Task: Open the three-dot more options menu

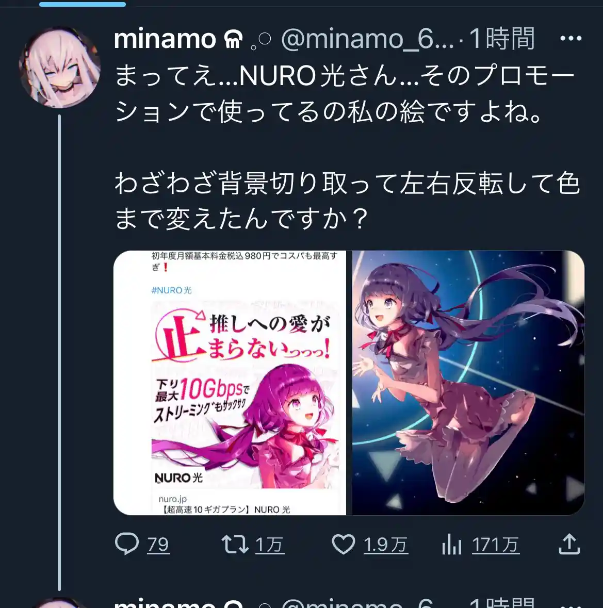Action: 571,38
